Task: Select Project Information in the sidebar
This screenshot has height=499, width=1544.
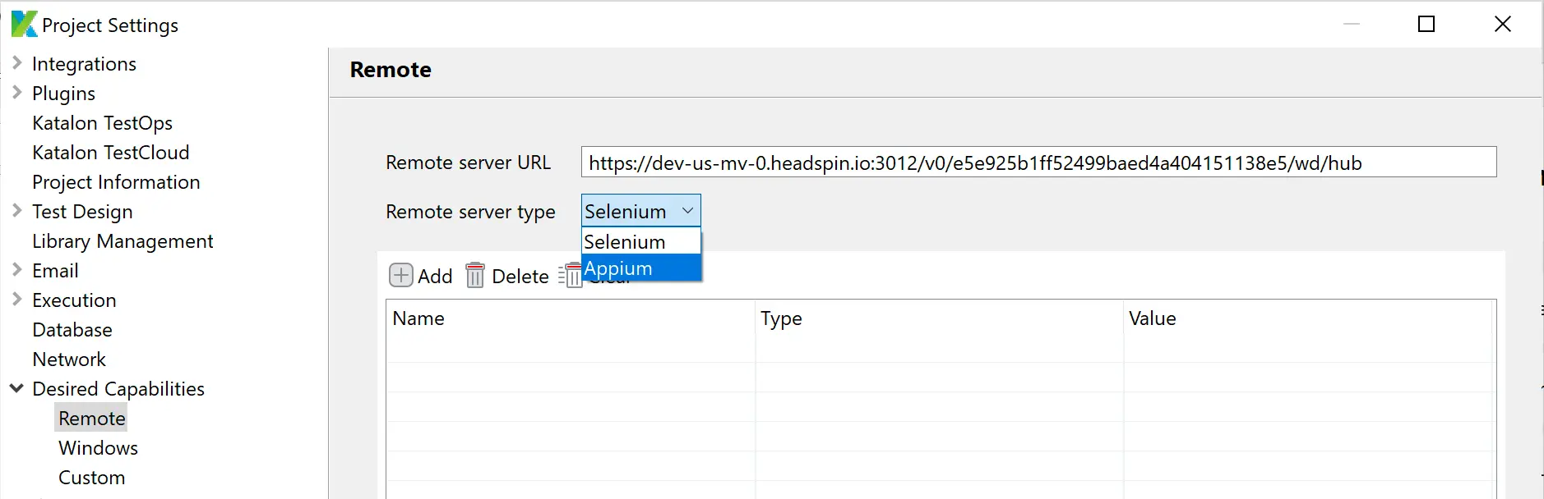Action: pos(116,181)
